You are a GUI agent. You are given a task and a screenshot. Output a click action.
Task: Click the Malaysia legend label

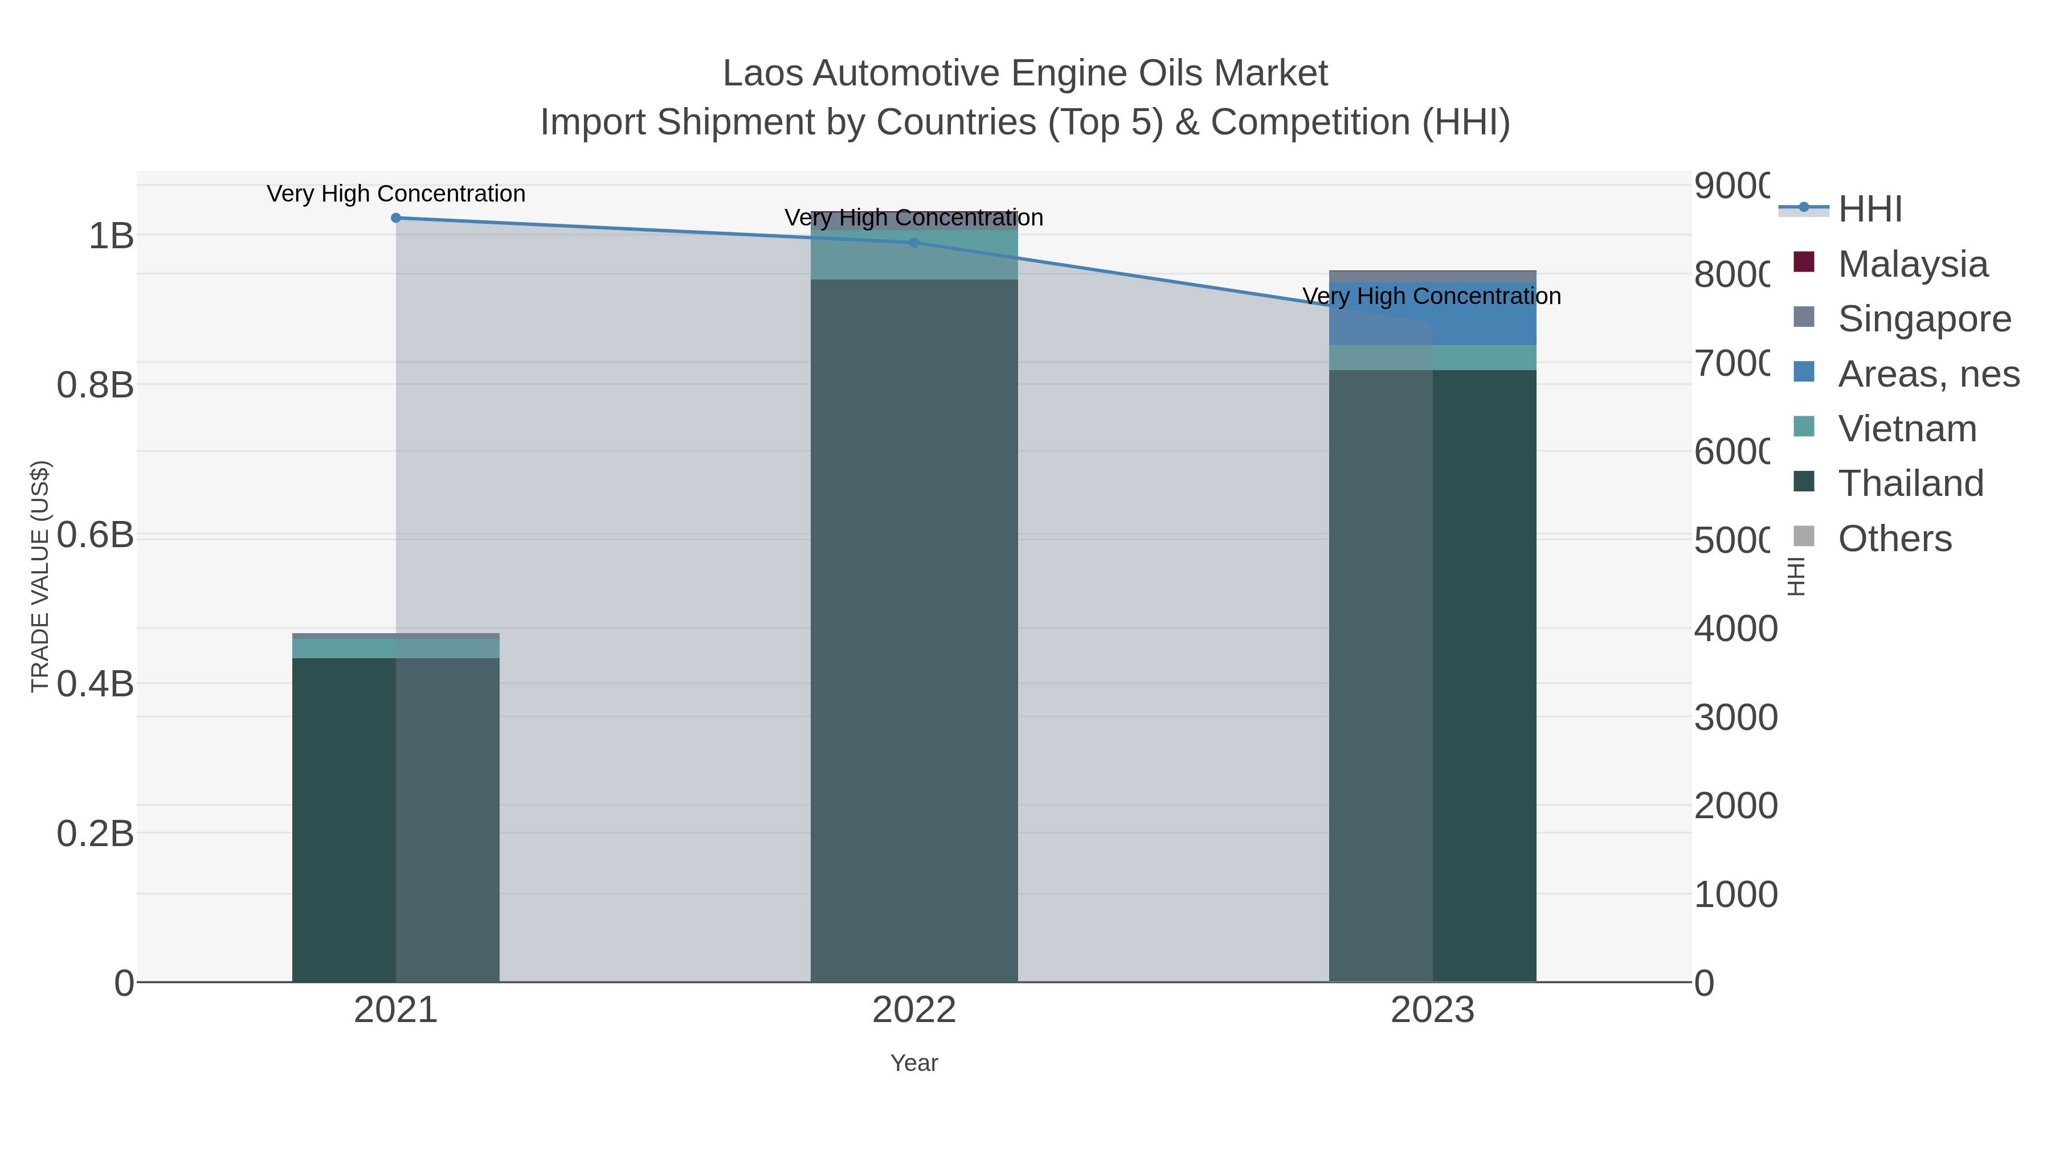[1913, 264]
